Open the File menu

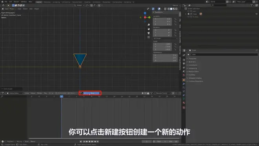coord(6,2)
